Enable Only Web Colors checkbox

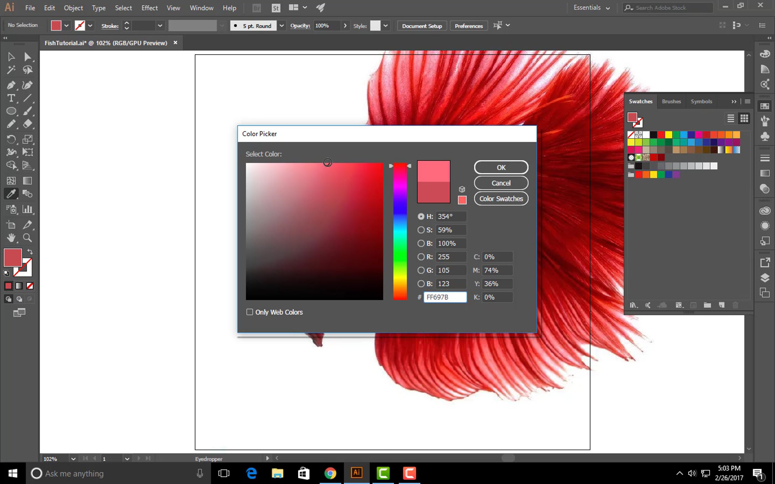[250, 312]
